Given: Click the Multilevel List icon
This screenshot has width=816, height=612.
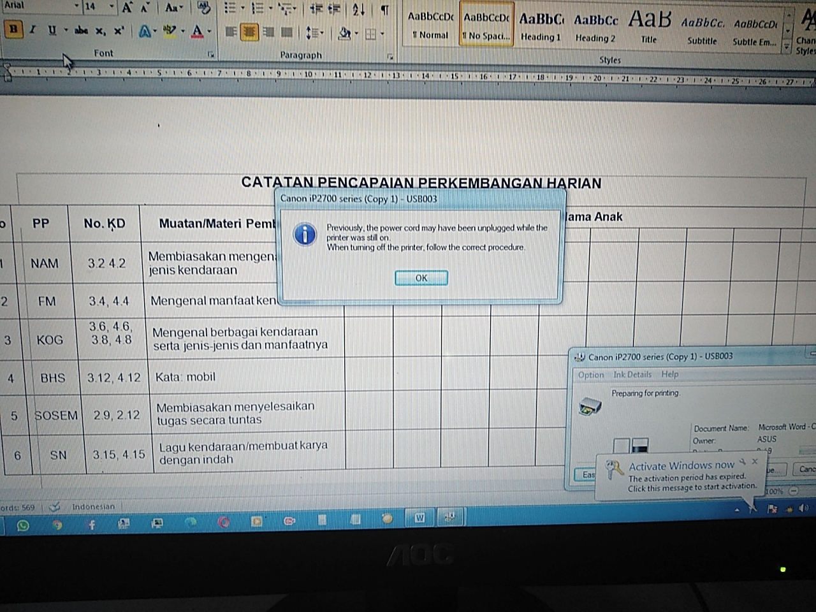Looking at the screenshot, I should 286,9.
